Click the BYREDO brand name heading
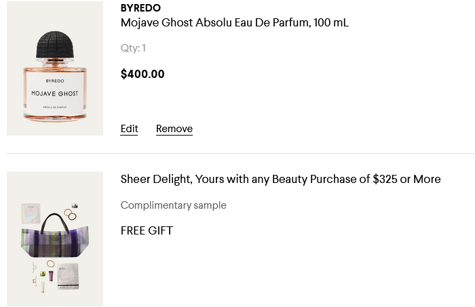The height and width of the screenshot is (307, 475). click(x=142, y=8)
